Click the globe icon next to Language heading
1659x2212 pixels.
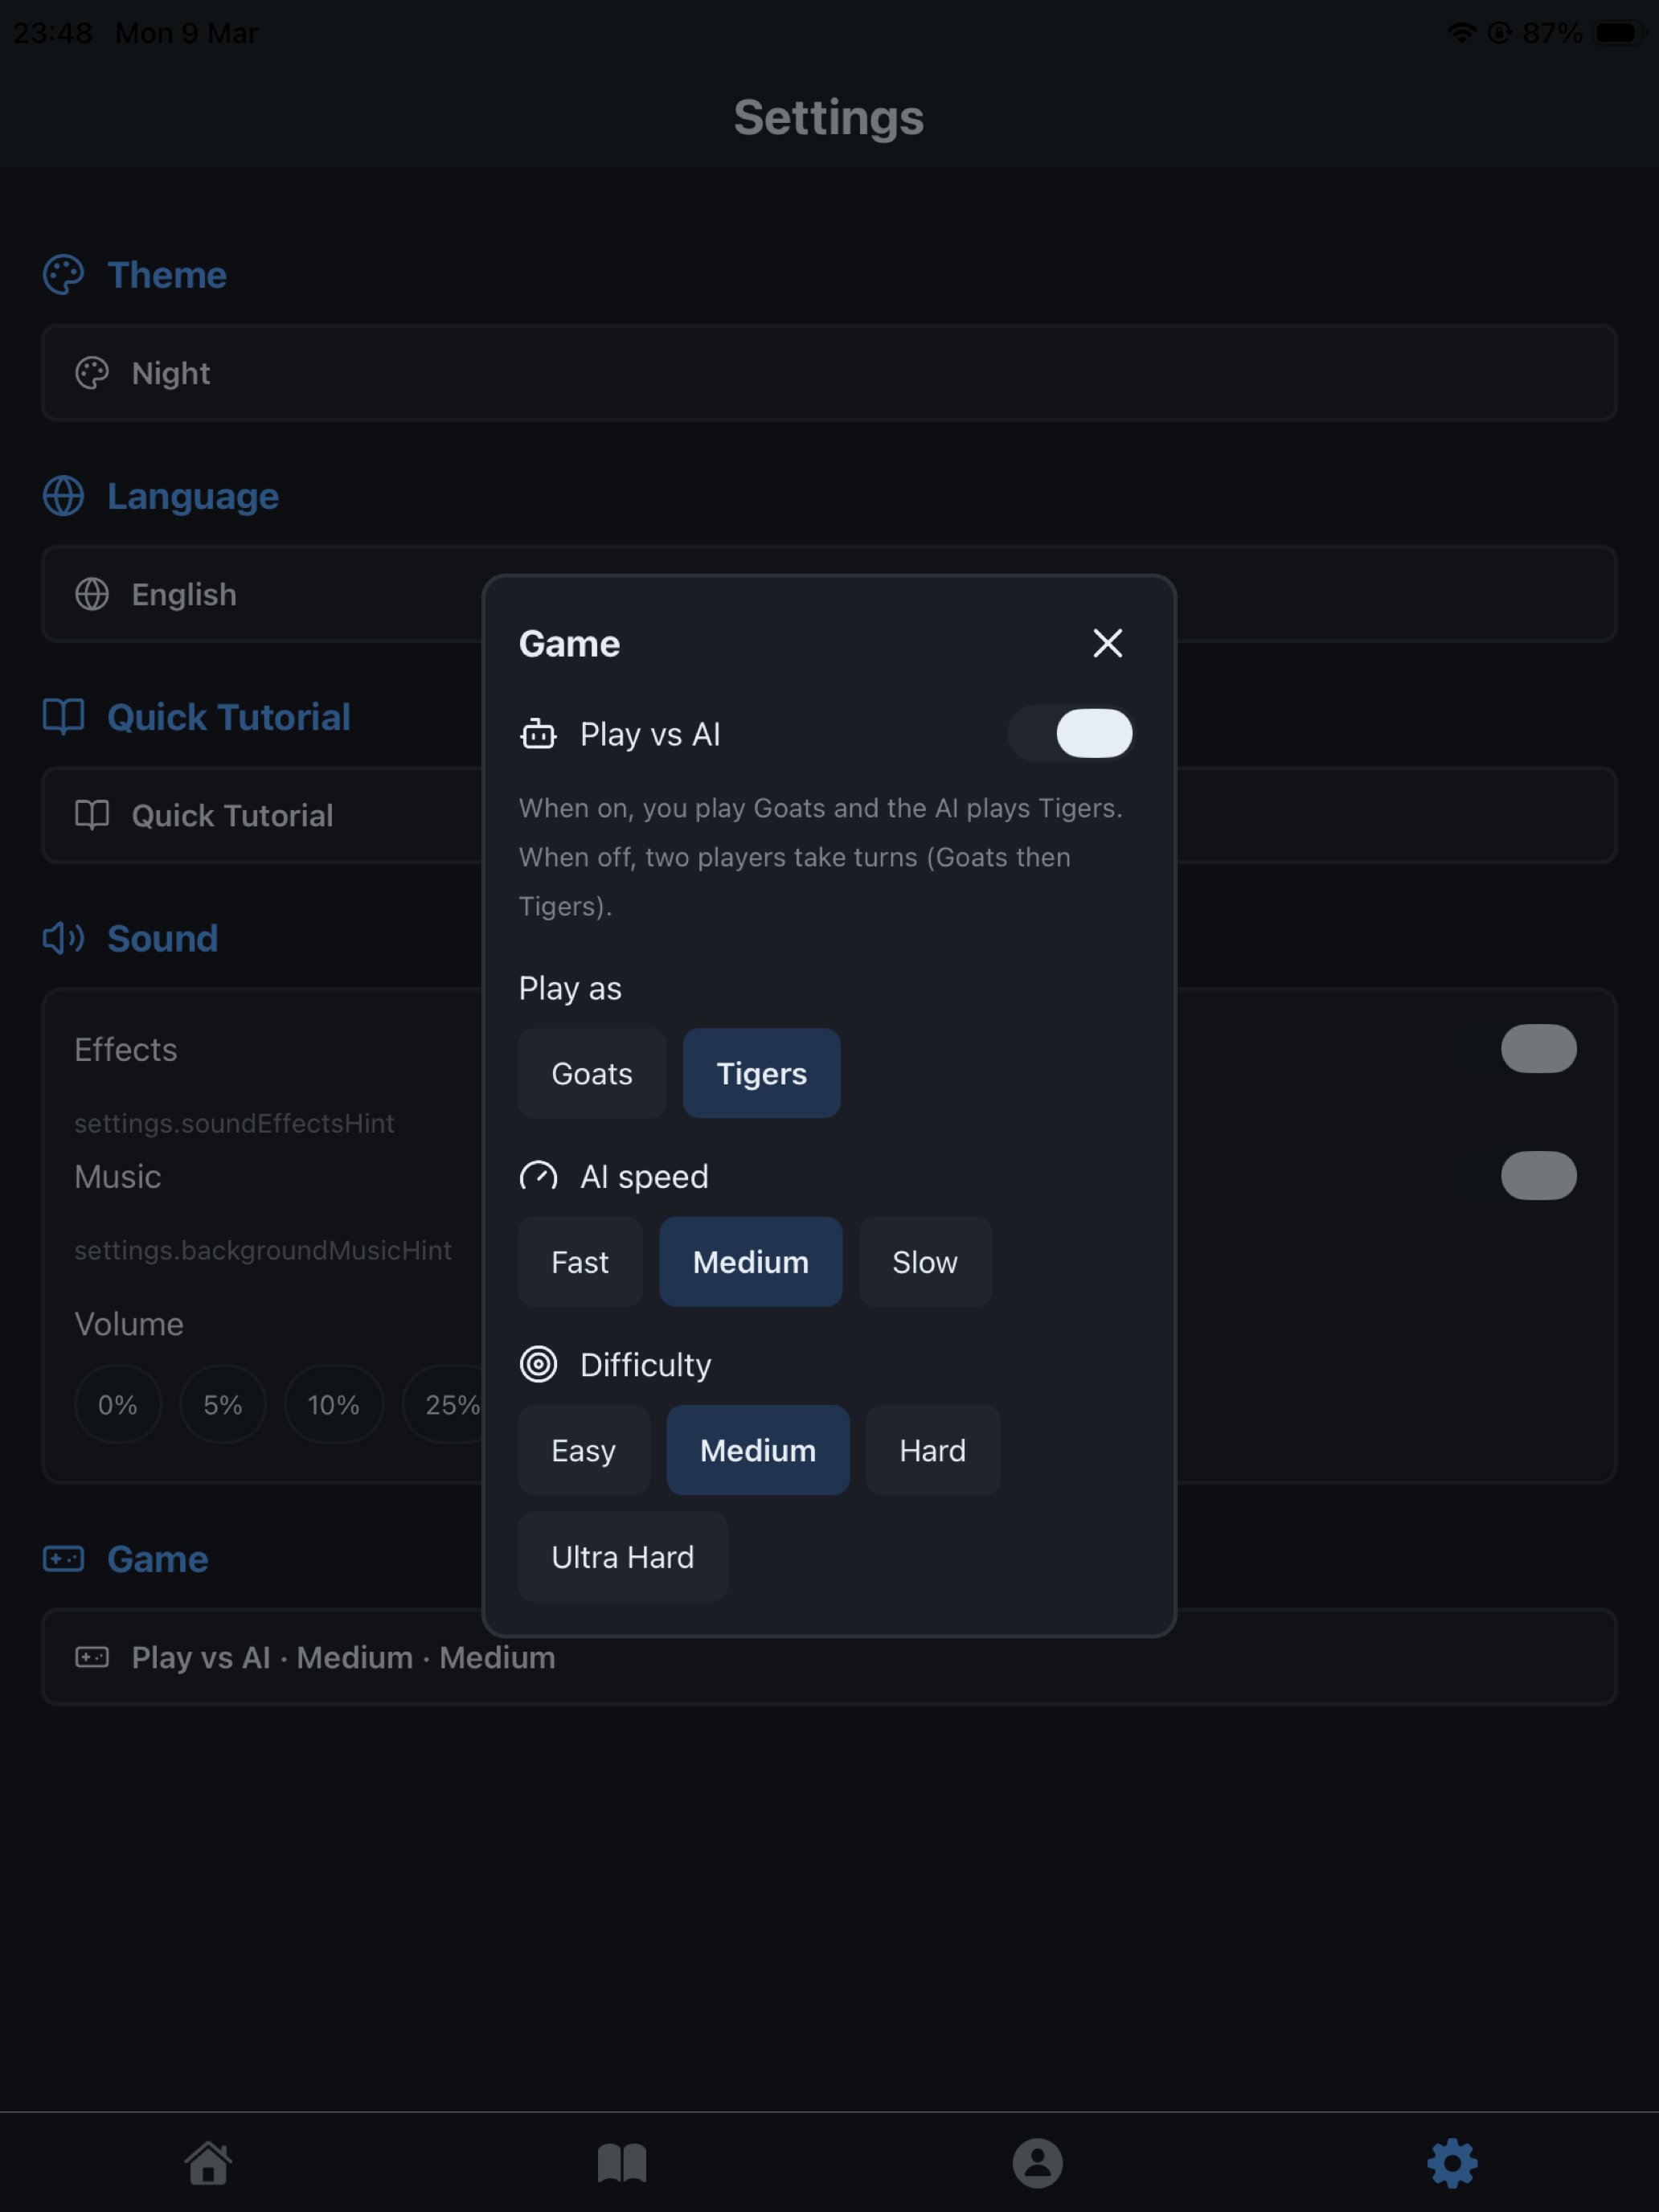63,496
